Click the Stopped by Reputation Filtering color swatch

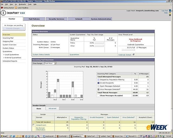pyautogui.click(x=98, y=80)
